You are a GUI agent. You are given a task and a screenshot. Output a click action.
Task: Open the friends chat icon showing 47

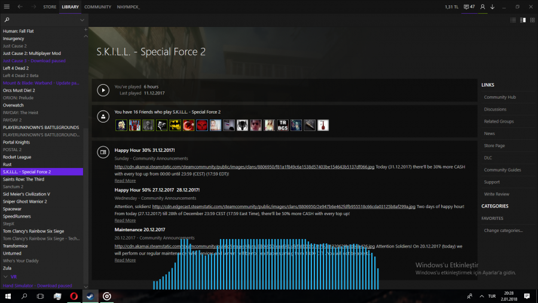click(469, 7)
